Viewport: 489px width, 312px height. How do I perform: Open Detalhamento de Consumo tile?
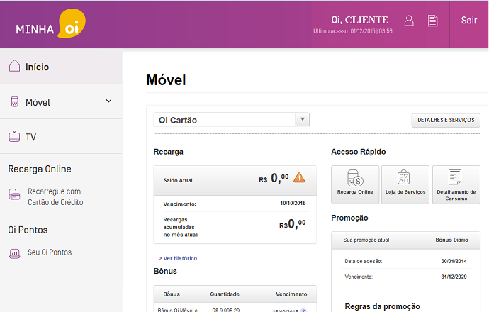pos(456,184)
